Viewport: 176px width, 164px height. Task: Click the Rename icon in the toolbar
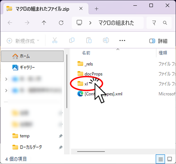point(106,40)
